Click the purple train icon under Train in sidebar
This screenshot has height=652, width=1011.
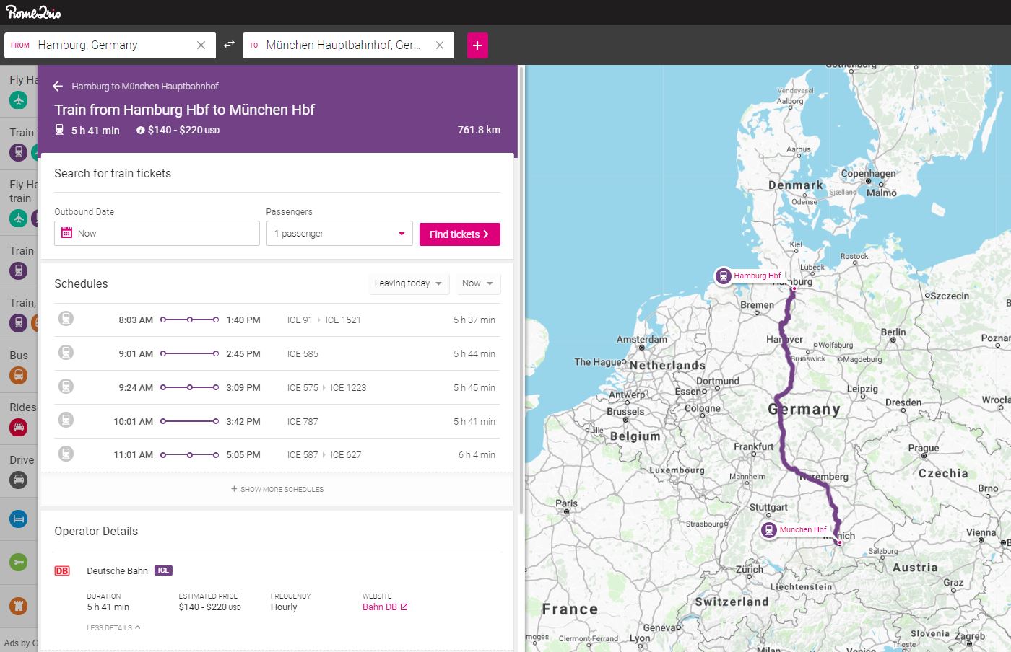tap(19, 270)
